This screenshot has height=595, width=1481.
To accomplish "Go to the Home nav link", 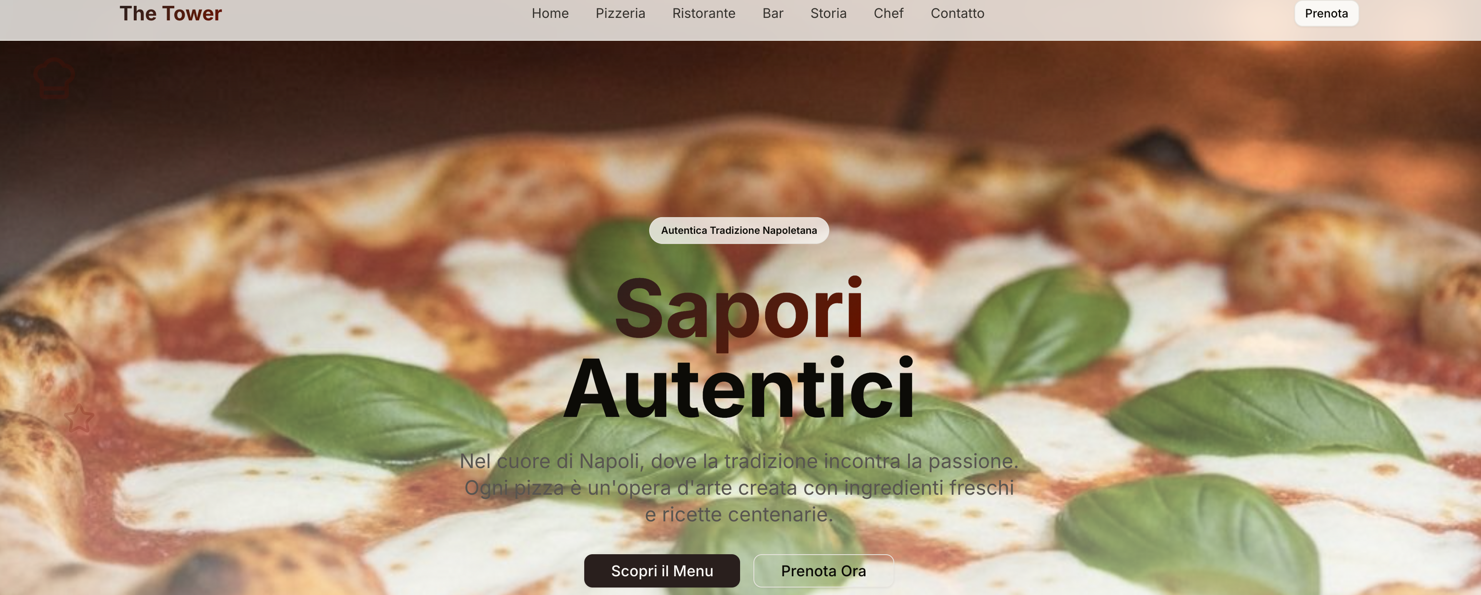I will 550,13.
